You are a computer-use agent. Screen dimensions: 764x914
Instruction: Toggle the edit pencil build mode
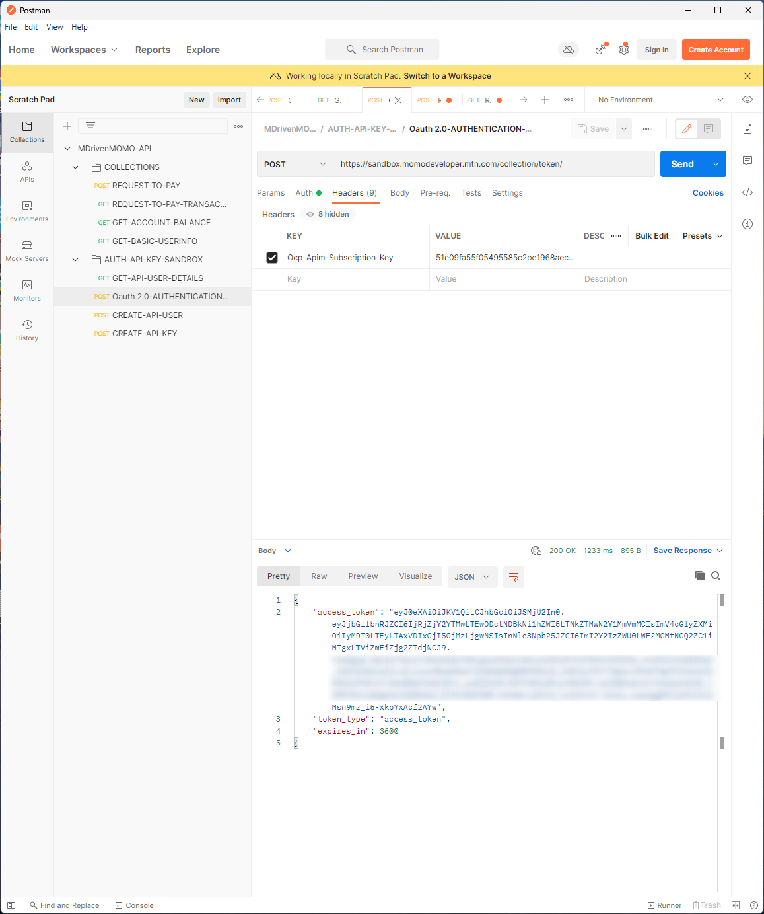[687, 129]
